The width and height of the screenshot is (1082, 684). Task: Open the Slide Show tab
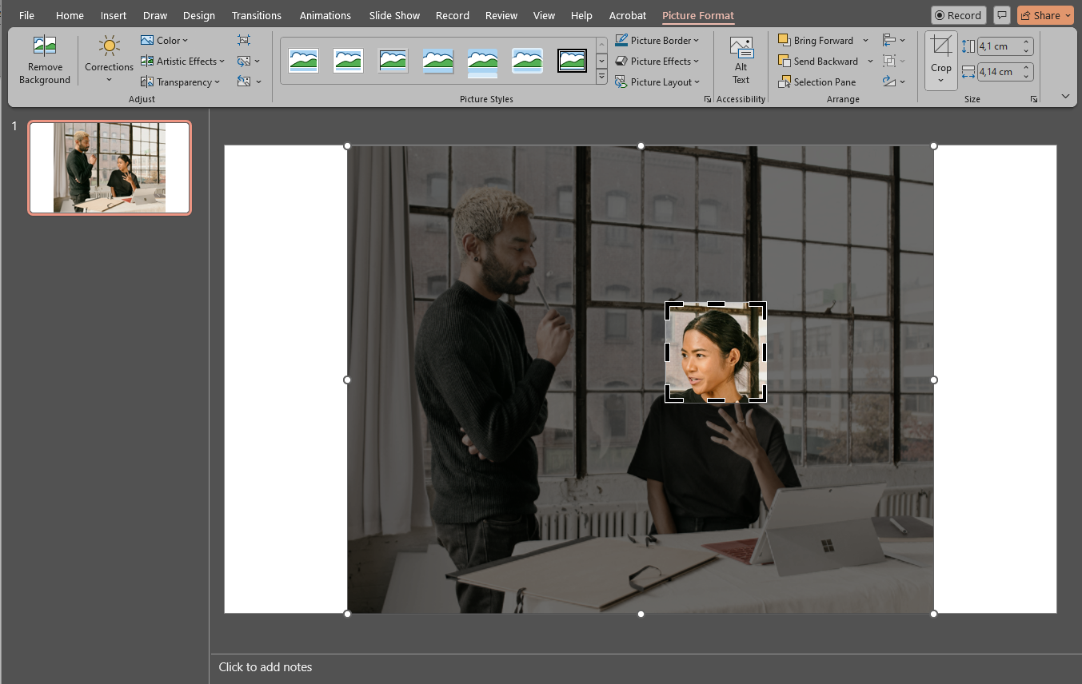(x=395, y=15)
